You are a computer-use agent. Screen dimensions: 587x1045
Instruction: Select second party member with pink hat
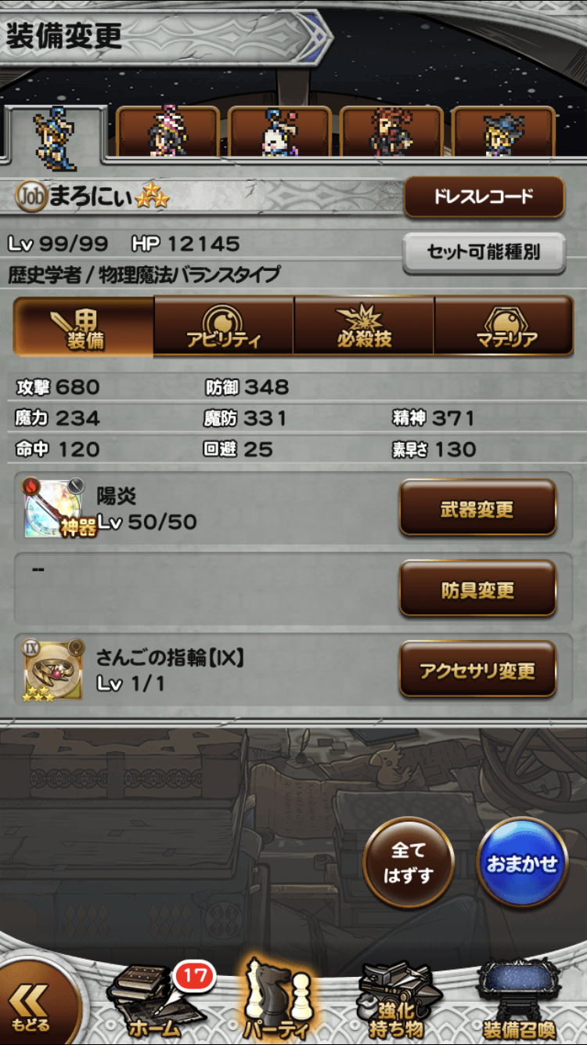(x=167, y=131)
